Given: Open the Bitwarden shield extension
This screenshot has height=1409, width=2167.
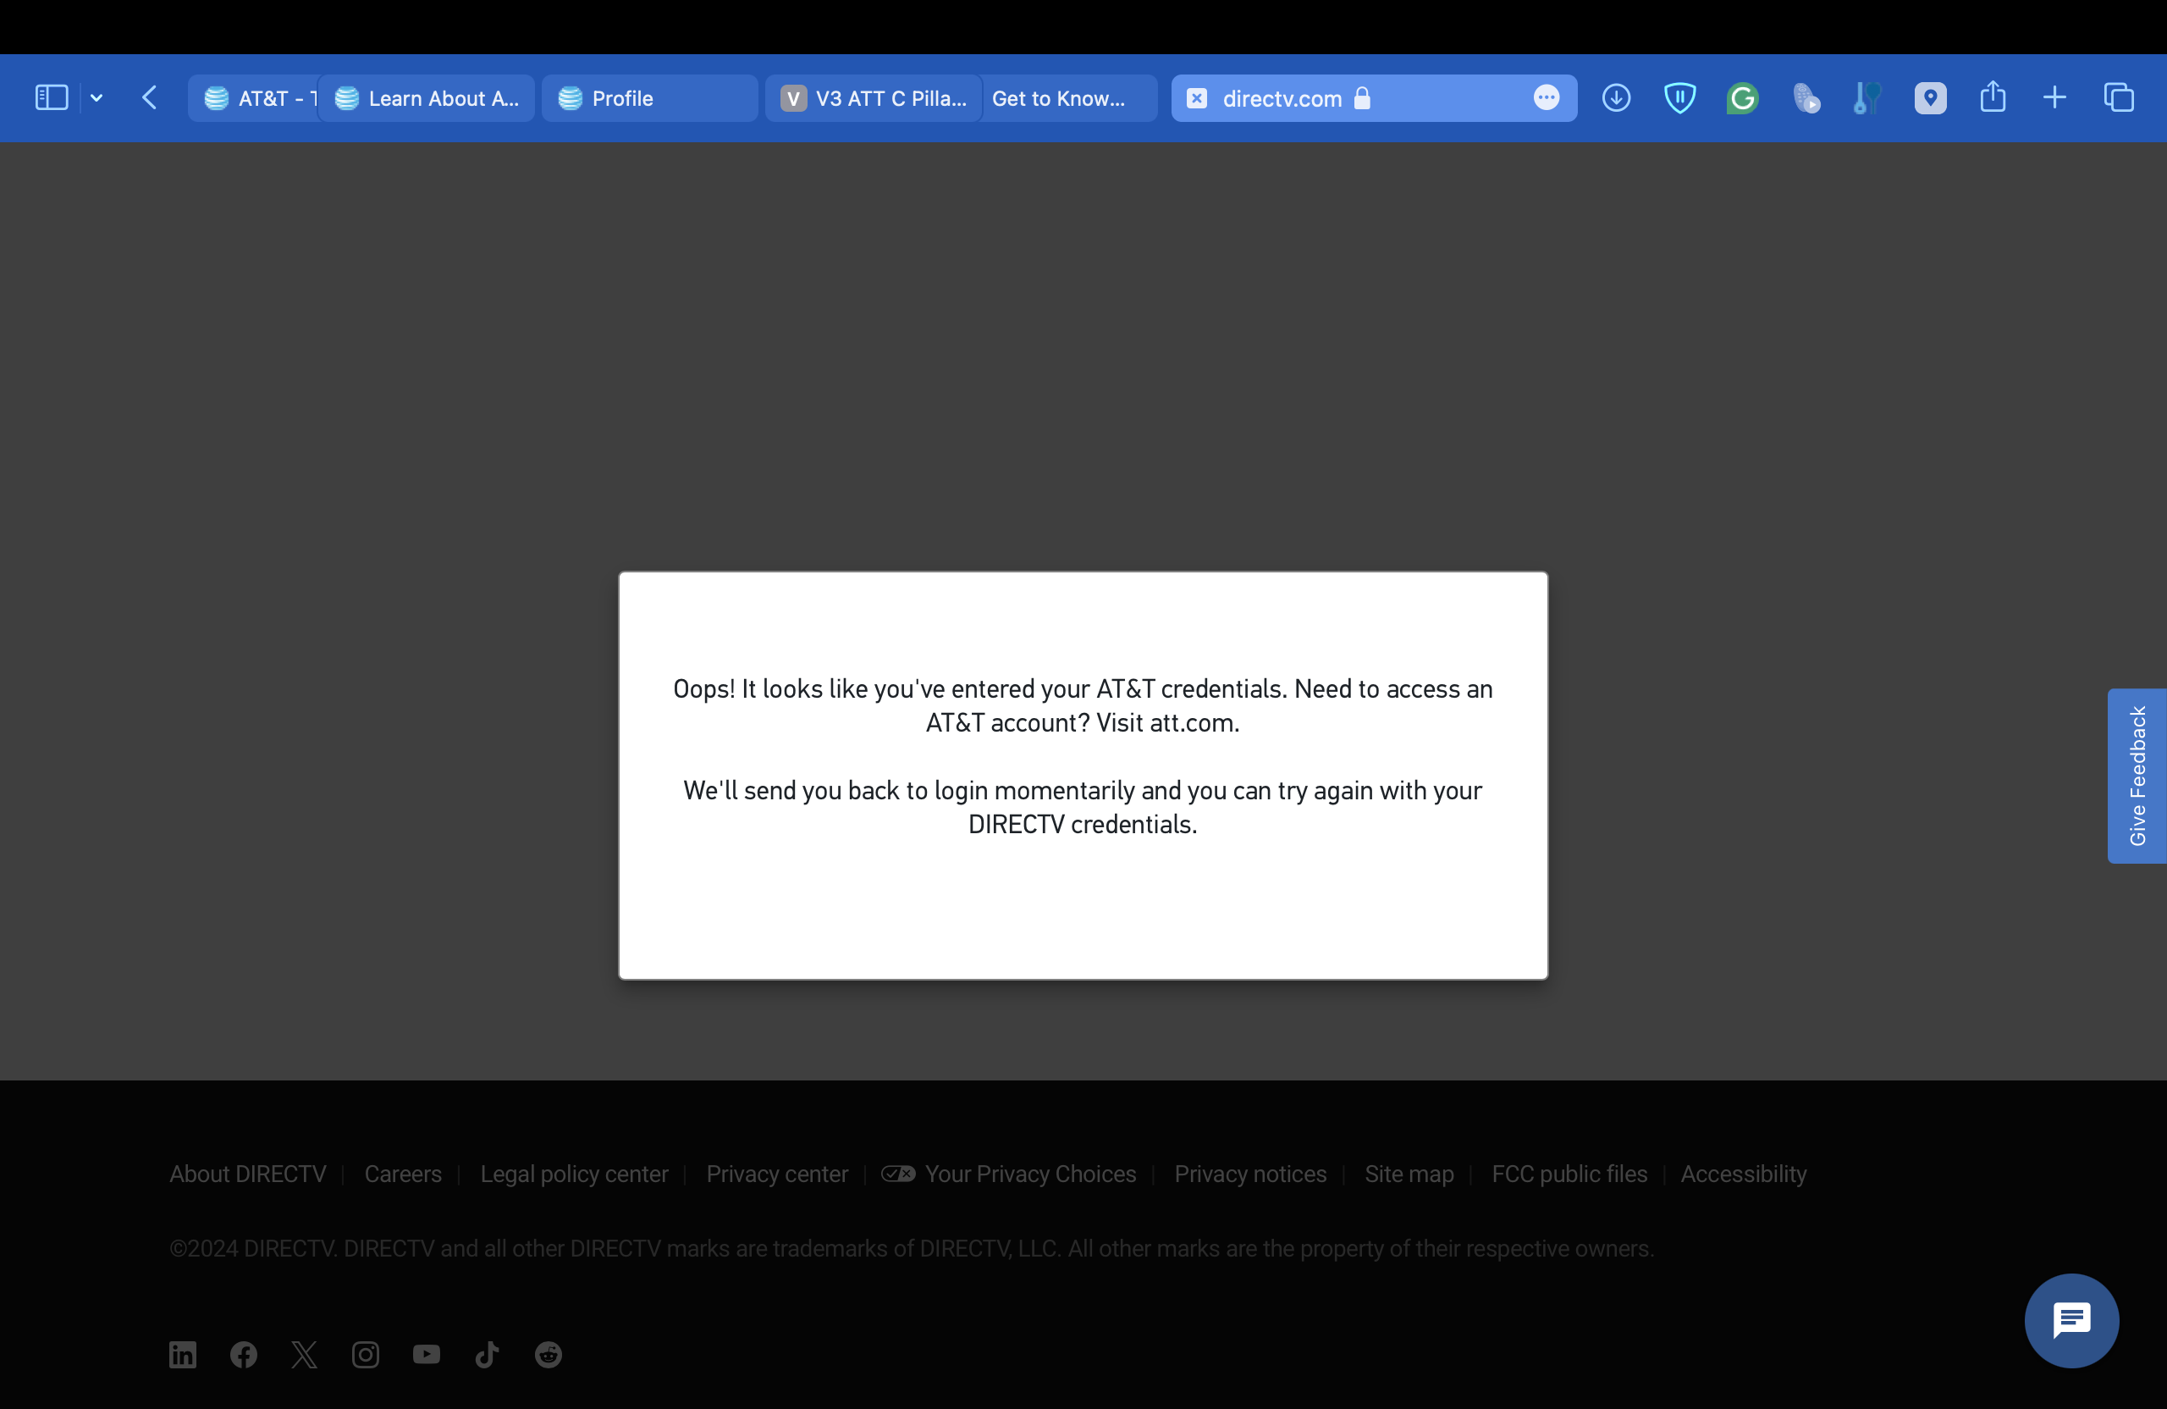Looking at the screenshot, I should pos(1679,97).
